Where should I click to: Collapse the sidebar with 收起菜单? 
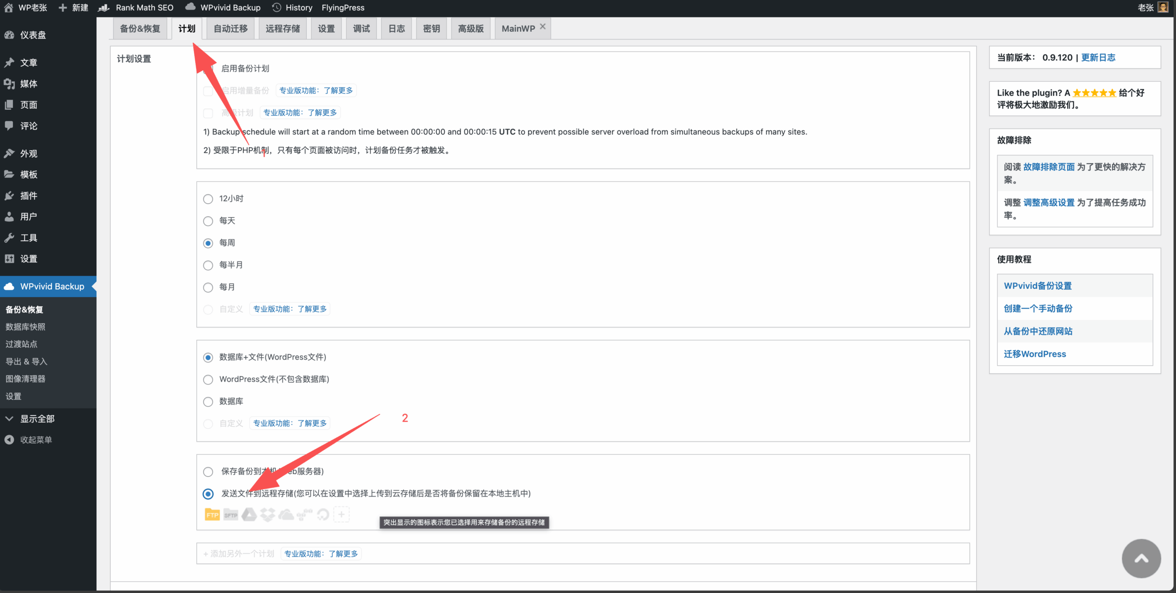point(35,440)
